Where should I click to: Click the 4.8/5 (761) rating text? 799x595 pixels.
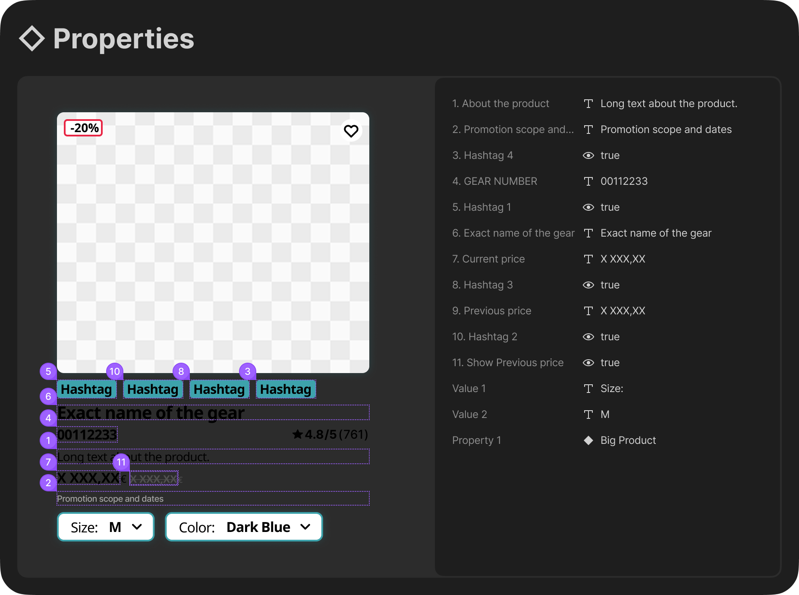pyautogui.click(x=337, y=434)
